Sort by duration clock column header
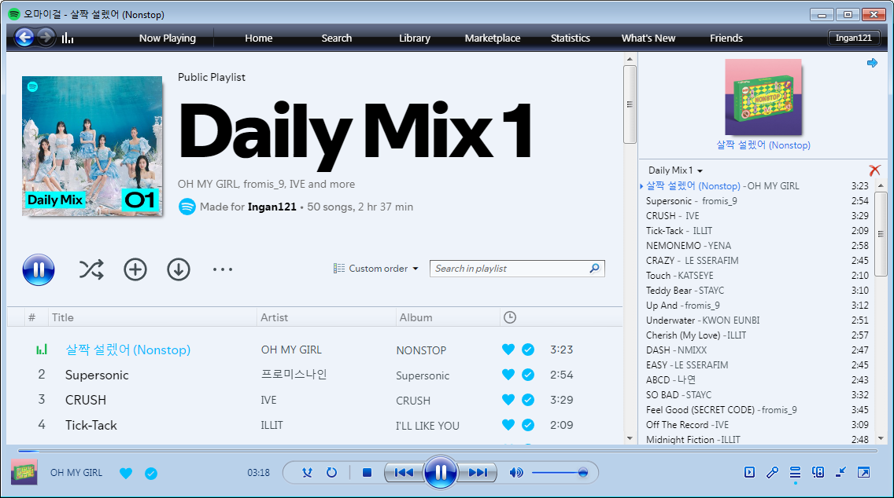Viewport: 894px width, 498px height. [510, 317]
